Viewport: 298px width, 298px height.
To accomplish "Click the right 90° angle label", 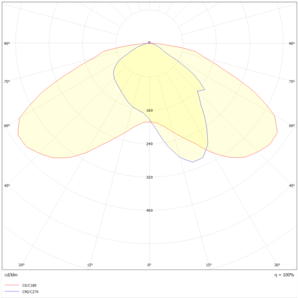I will coord(292,44).
